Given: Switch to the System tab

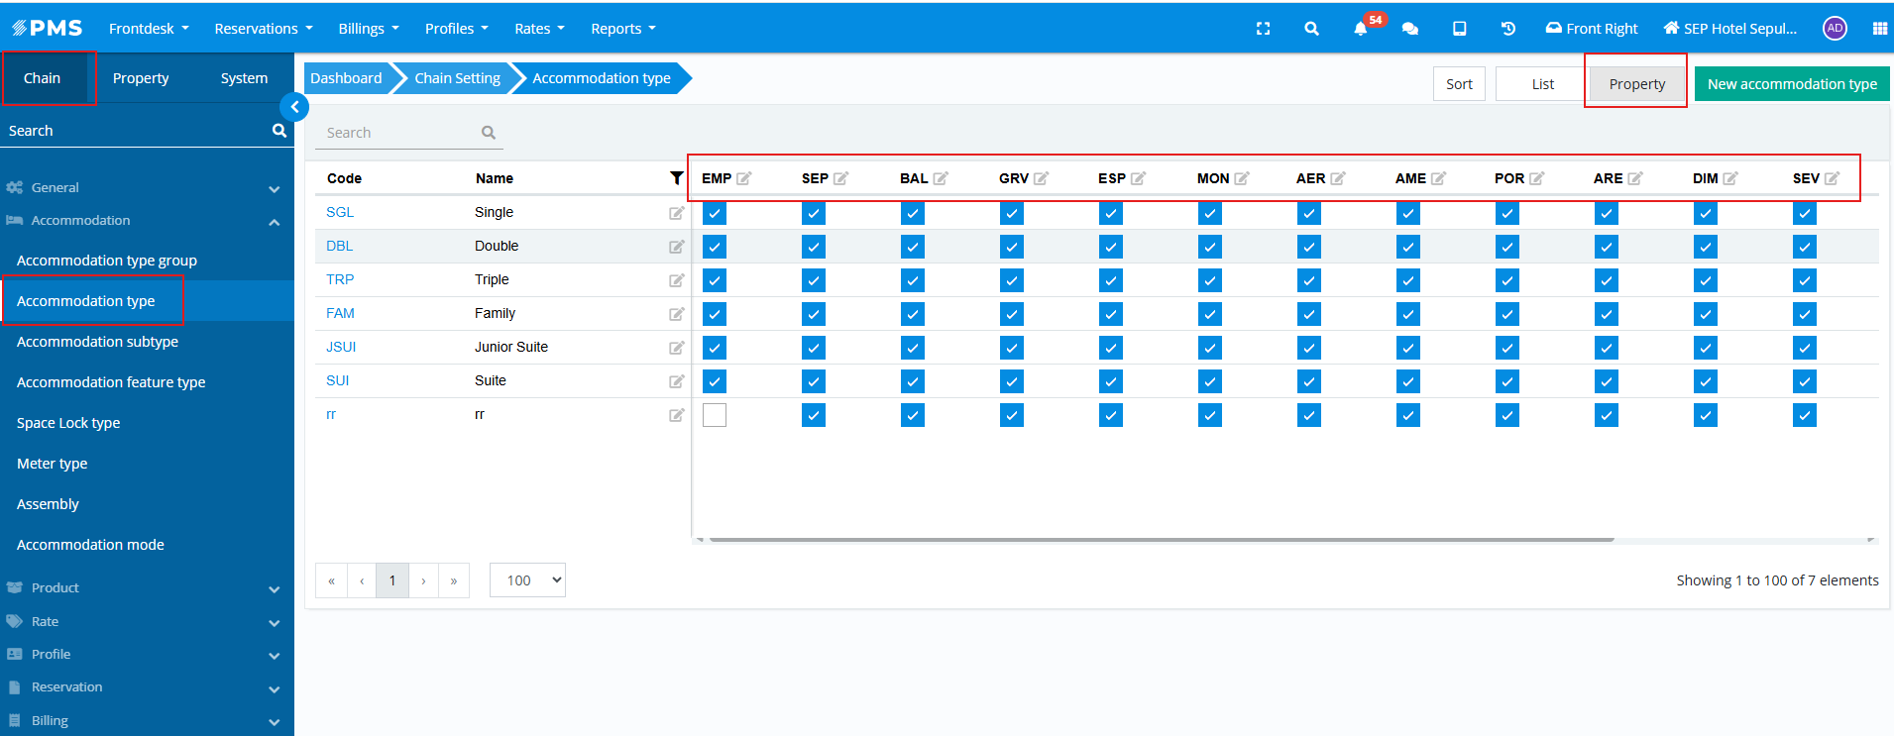Looking at the screenshot, I should (x=244, y=78).
